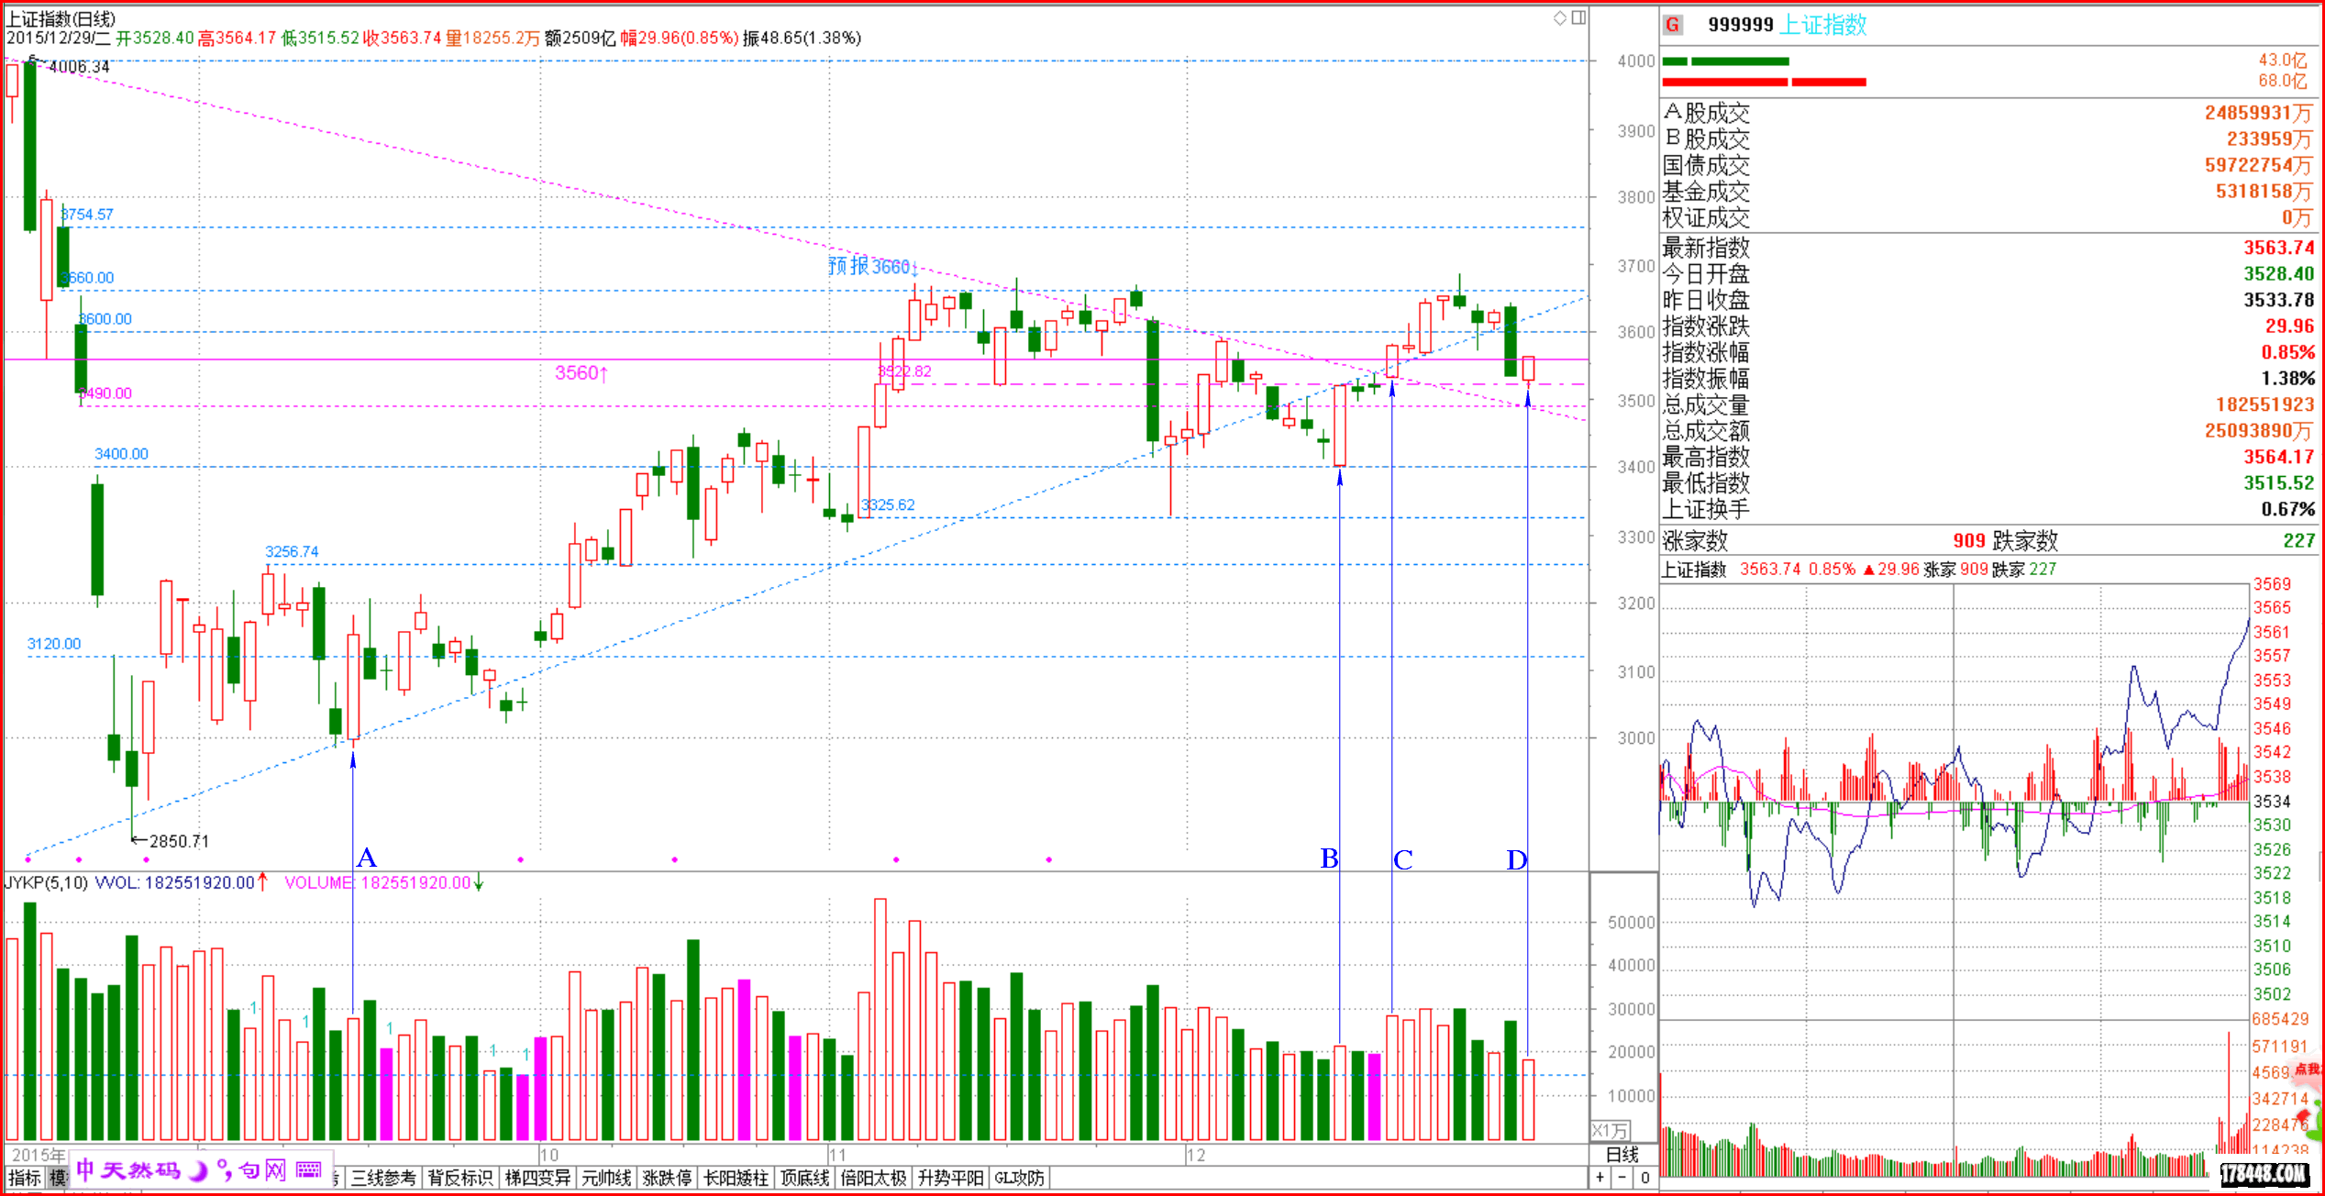Click the 跌家数 count 227

(2298, 540)
